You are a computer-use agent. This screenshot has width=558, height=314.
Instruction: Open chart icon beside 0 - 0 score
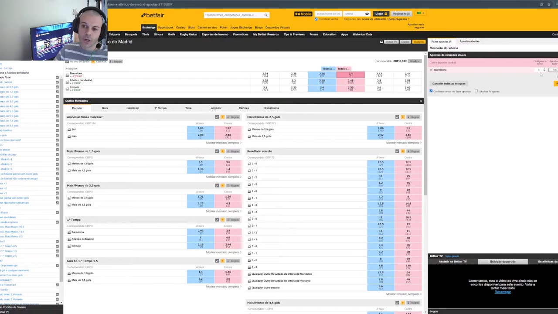[x=249, y=164]
